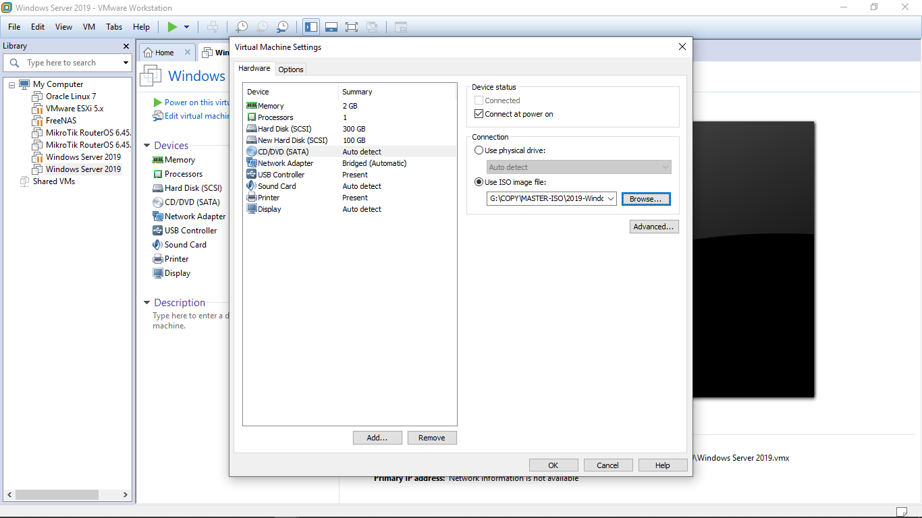Collapse the Devices section
Image resolution: width=922 pixels, height=518 pixels.
point(146,145)
